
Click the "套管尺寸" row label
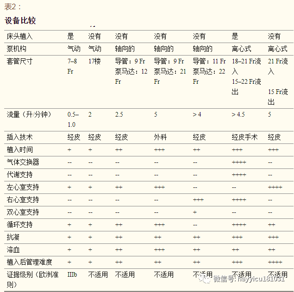[20, 61]
